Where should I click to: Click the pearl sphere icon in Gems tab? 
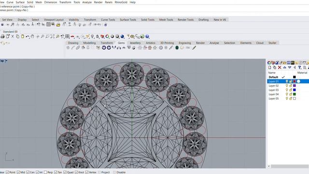tap(182, 48)
